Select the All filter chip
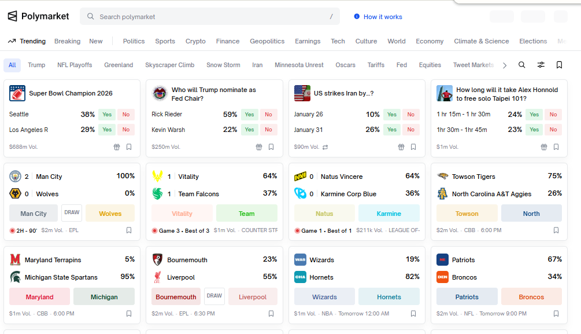Screen dimensions: 581x334 point(12,65)
